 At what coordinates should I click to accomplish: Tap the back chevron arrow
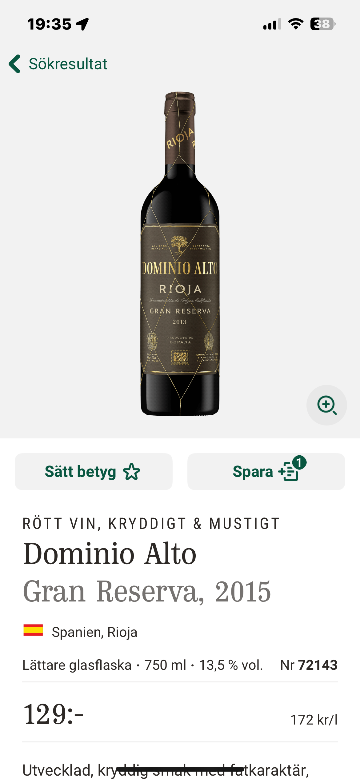coord(14,64)
